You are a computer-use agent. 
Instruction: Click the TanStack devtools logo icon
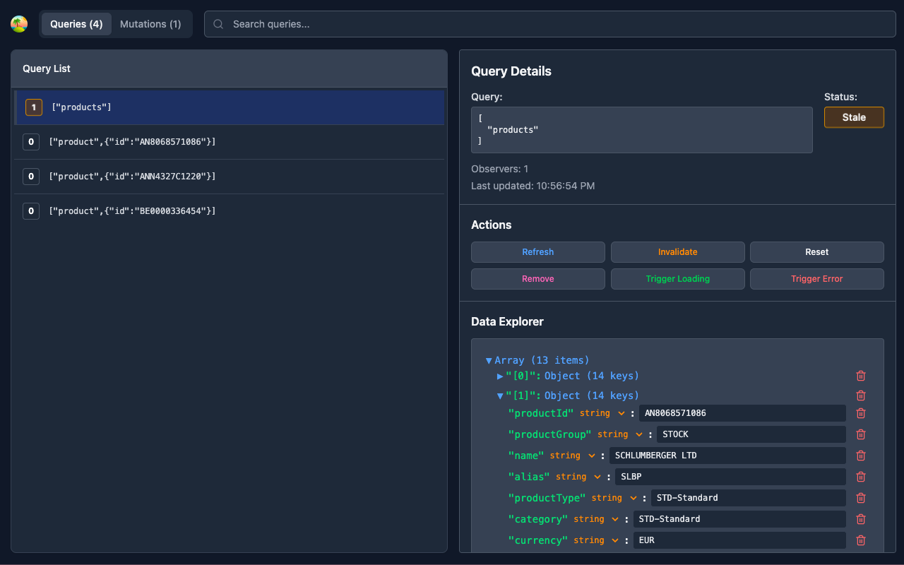coord(19,23)
